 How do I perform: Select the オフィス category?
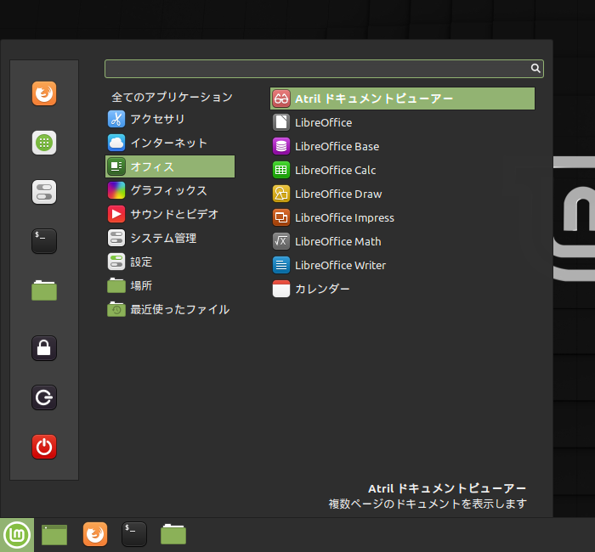(170, 166)
